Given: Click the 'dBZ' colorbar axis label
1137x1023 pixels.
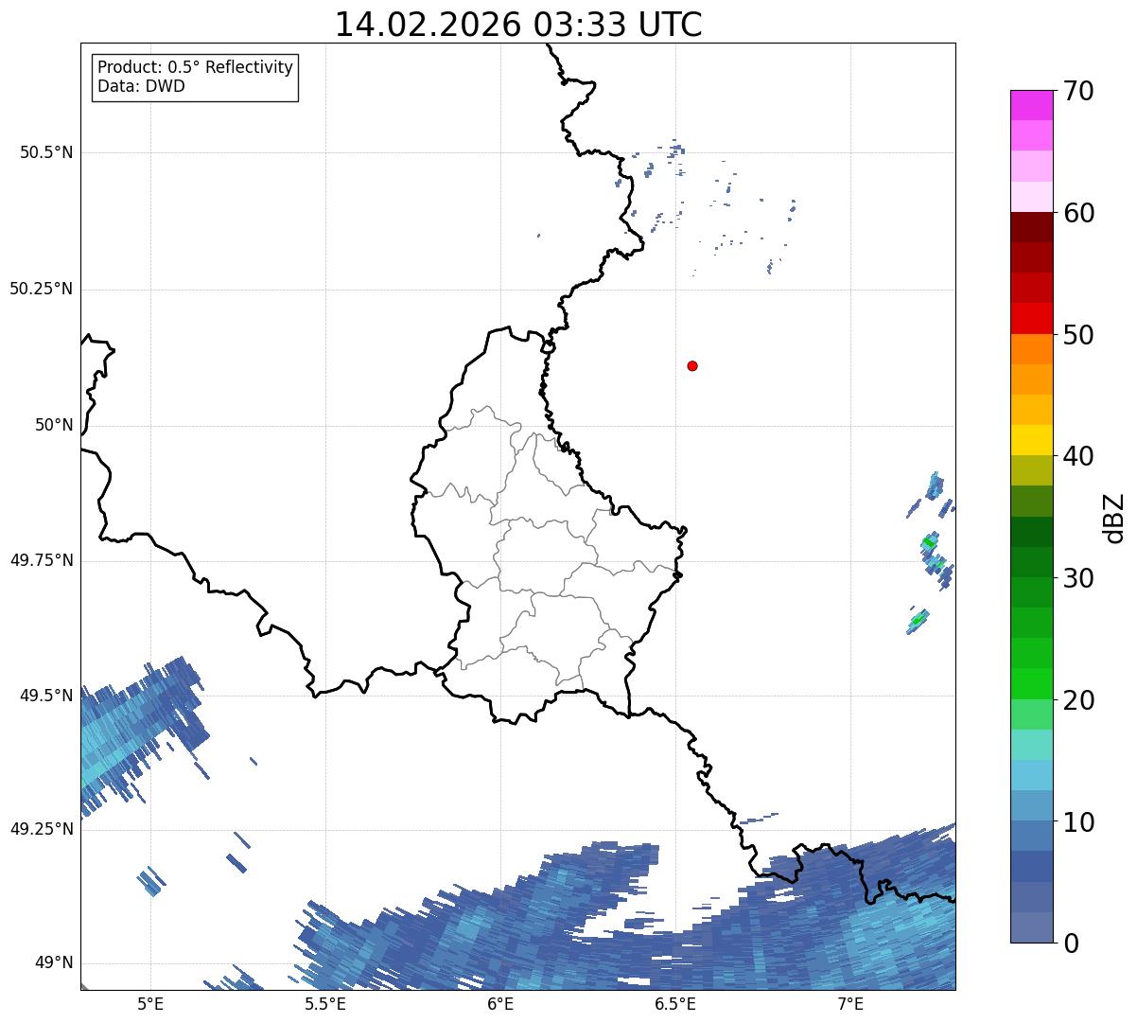Looking at the screenshot, I should pyautogui.click(x=1114, y=517).
